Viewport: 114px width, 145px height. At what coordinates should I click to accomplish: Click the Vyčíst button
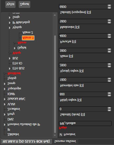[10, 4]
